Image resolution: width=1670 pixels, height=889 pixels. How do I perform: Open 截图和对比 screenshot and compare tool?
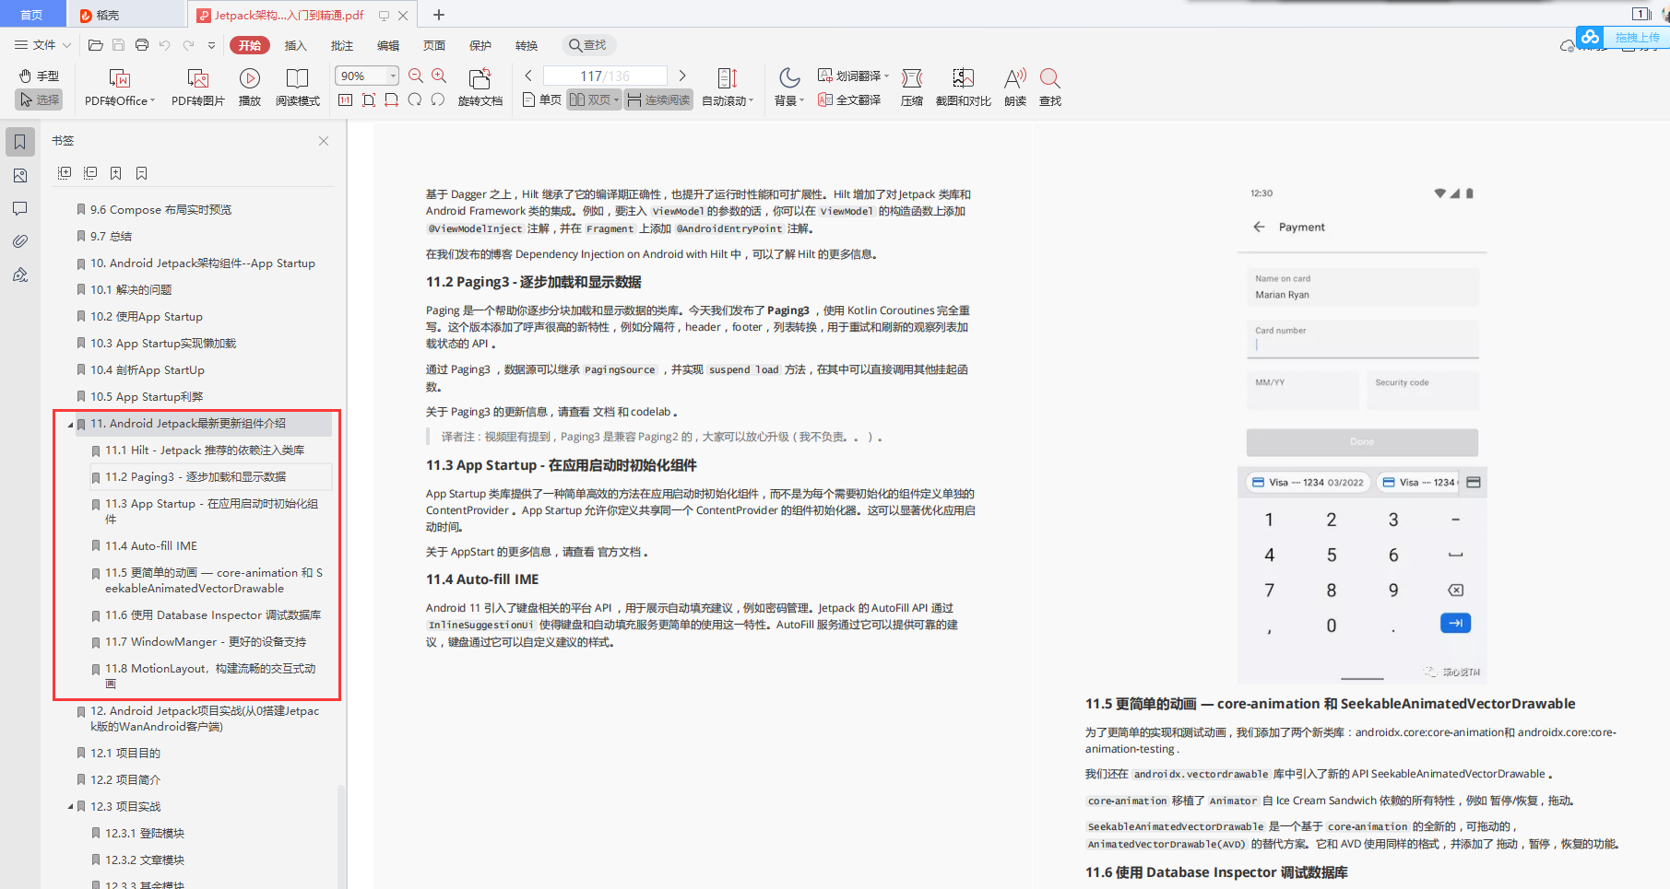pos(964,88)
